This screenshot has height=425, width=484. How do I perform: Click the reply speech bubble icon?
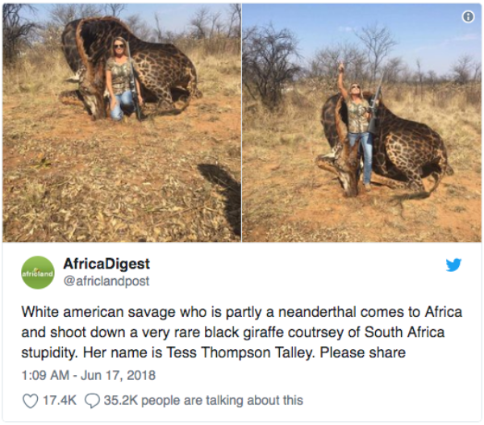click(x=93, y=400)
